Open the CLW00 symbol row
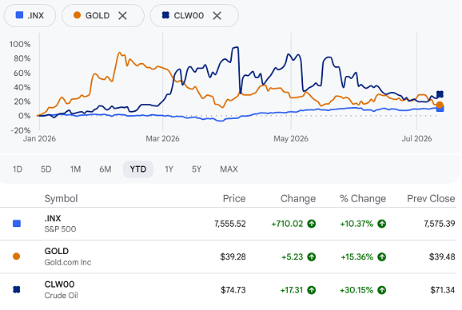The width and height of the screenshot is (462, 310). tap(228, 290)
